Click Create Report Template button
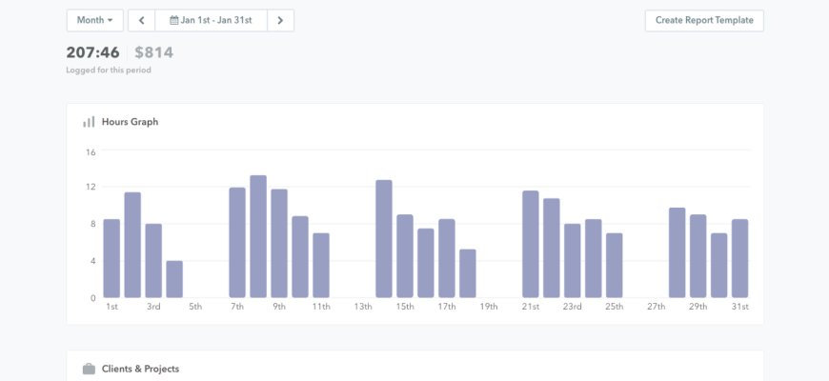 703,20
